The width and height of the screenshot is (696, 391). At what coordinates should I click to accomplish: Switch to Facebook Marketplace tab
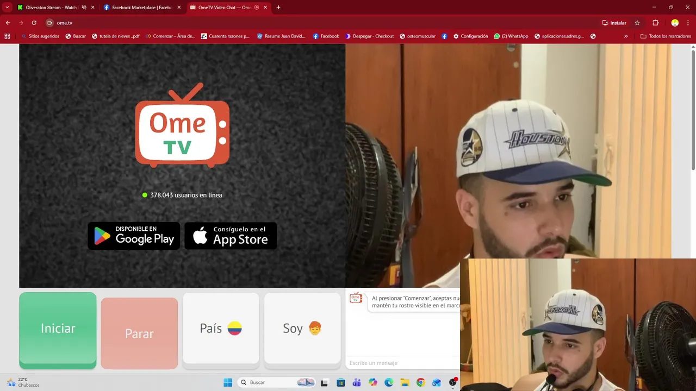[x=142, y=8]
